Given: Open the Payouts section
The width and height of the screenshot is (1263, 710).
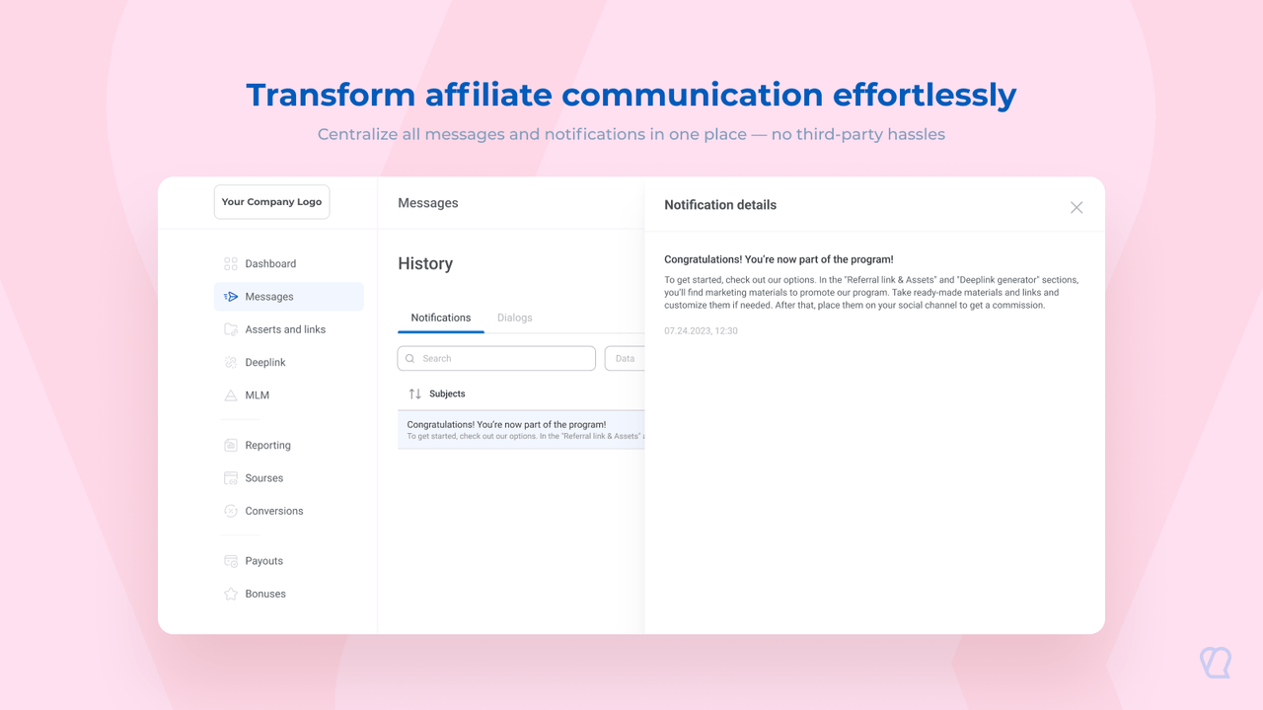Looking at the screenshot, I should (x=289, y=561).
